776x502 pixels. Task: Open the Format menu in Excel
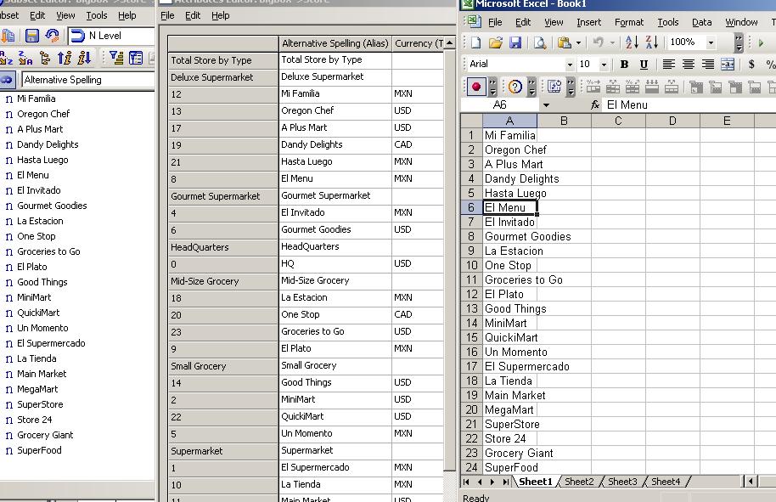click(628, 22)
